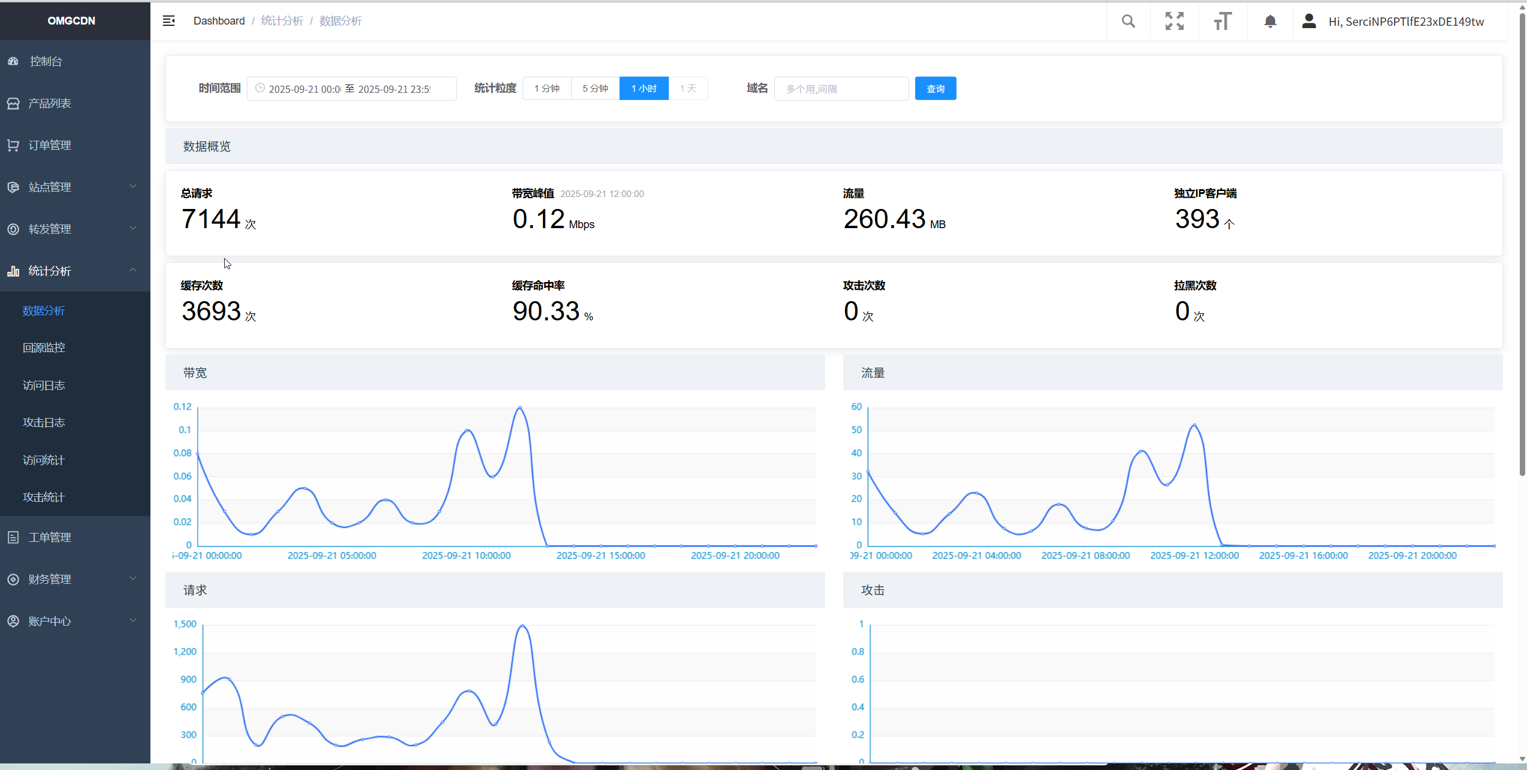Select the 5 分钟 granularity option
Screen dimensions: 1527x770
(595, 89)
